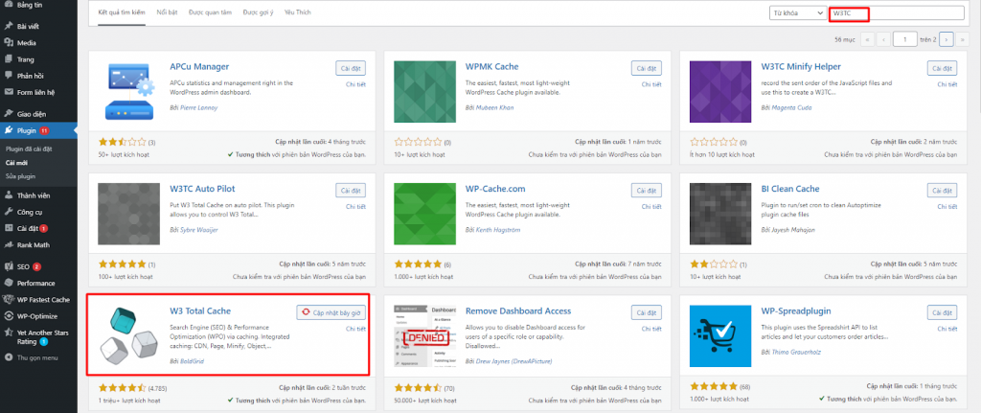The image size is (981, 413).
Task: Click the current page number field
Action: point(904,39)
